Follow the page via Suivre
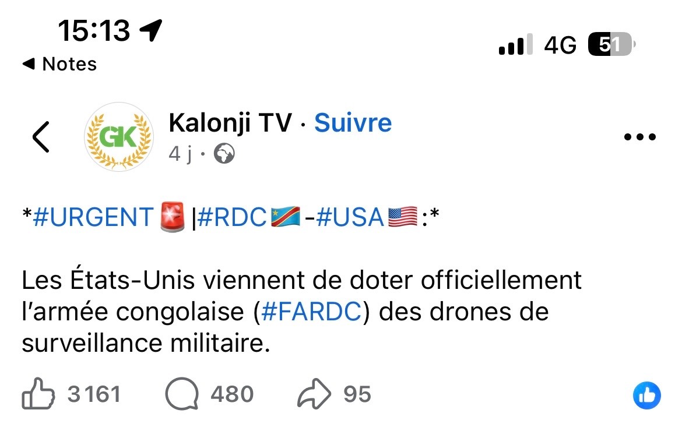 pyautogui.click(x=353, y=123)
